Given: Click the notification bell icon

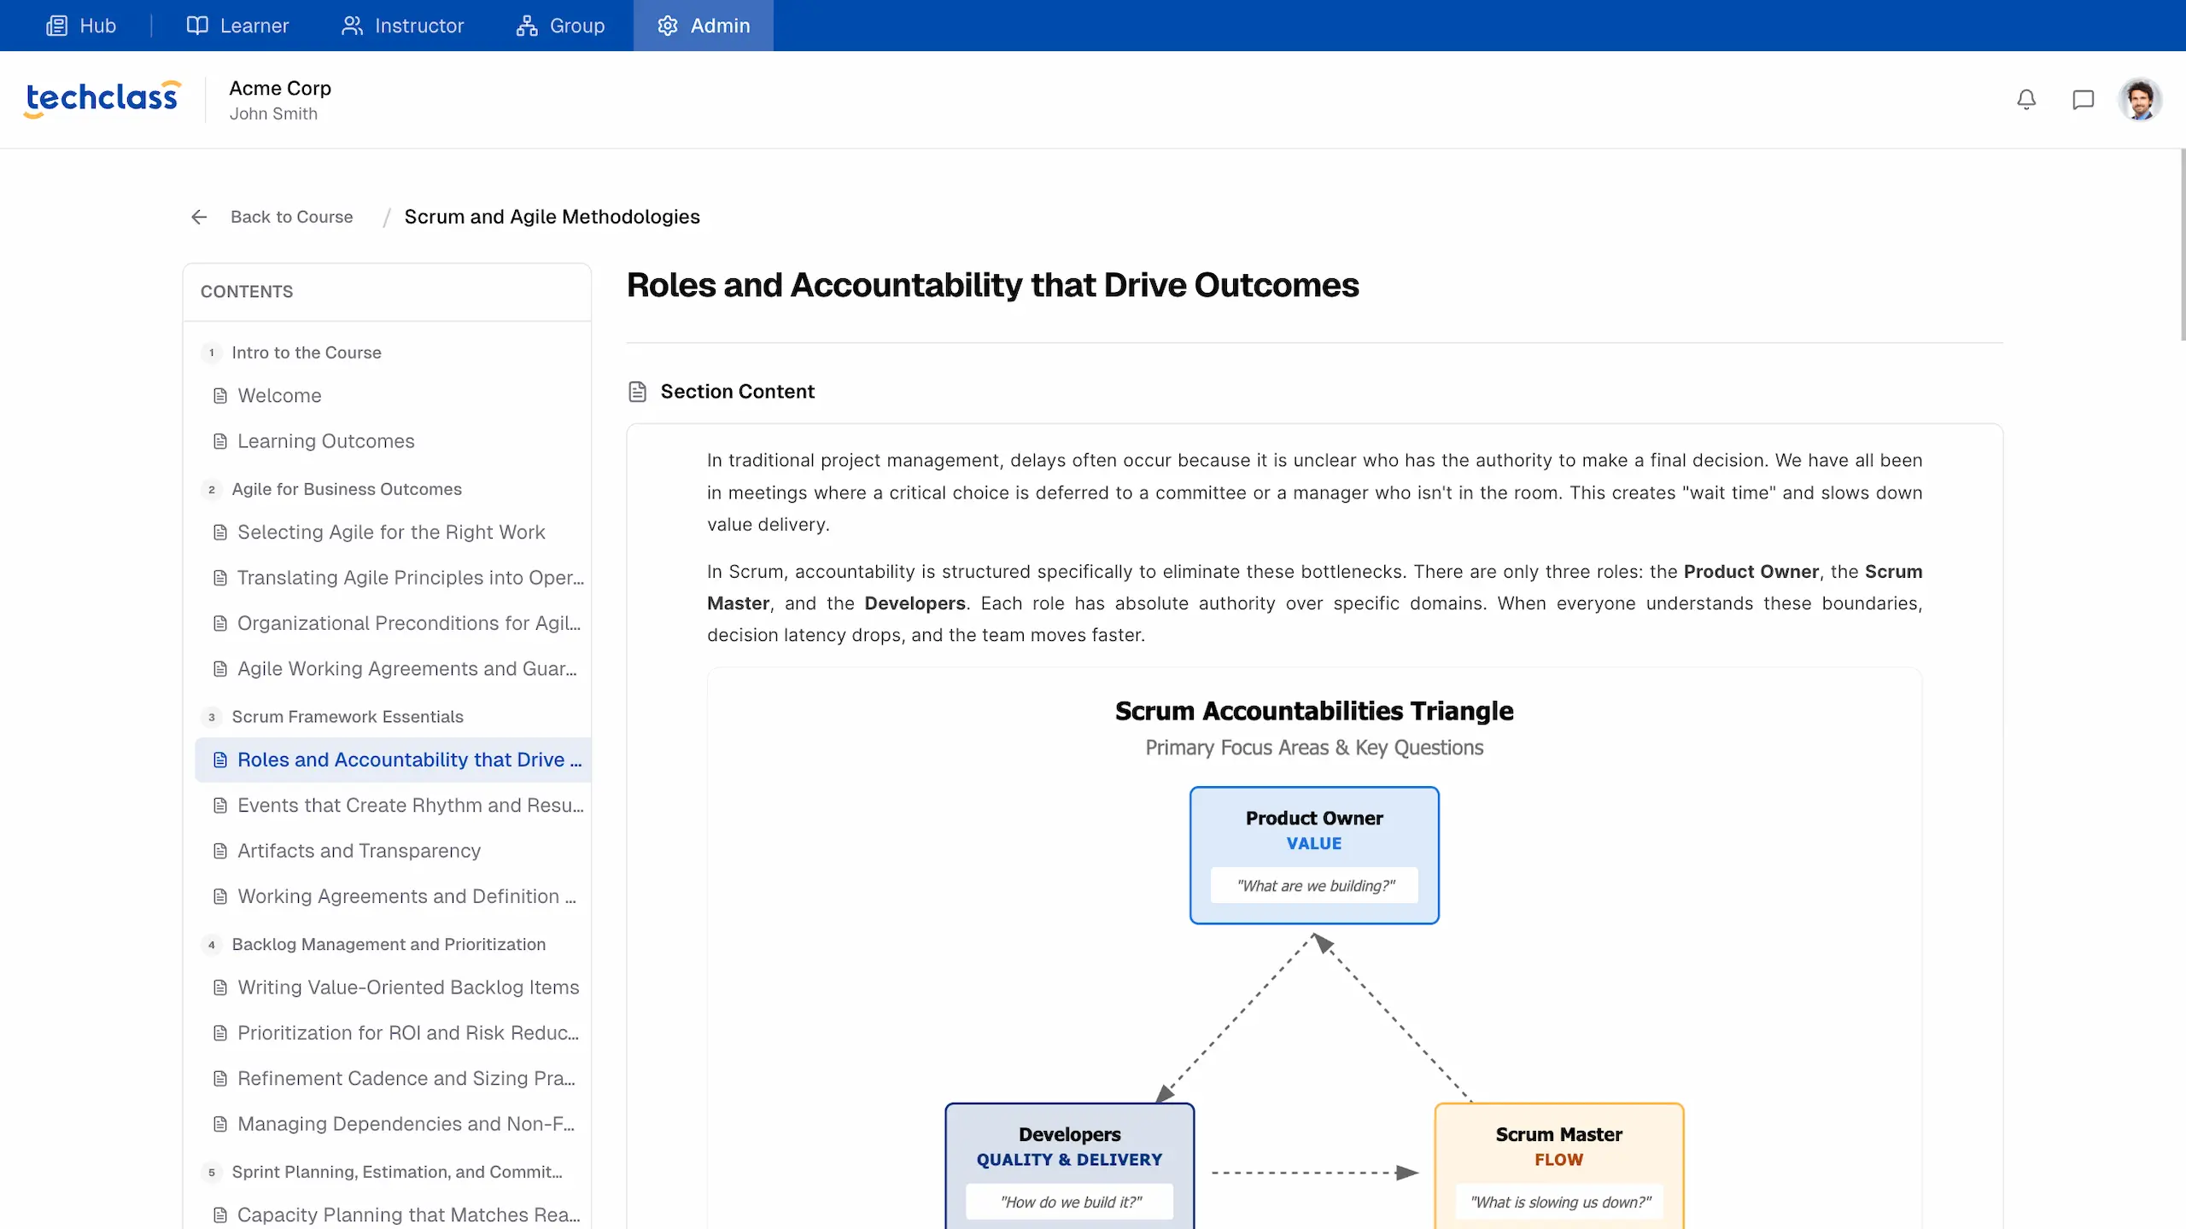Looking at the screenshot, I should pos(2026,100).
